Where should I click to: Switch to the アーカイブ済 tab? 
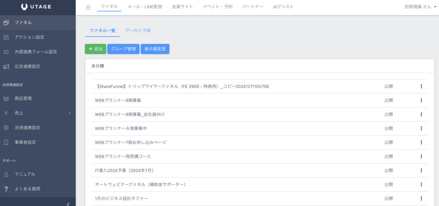[138, 31]
